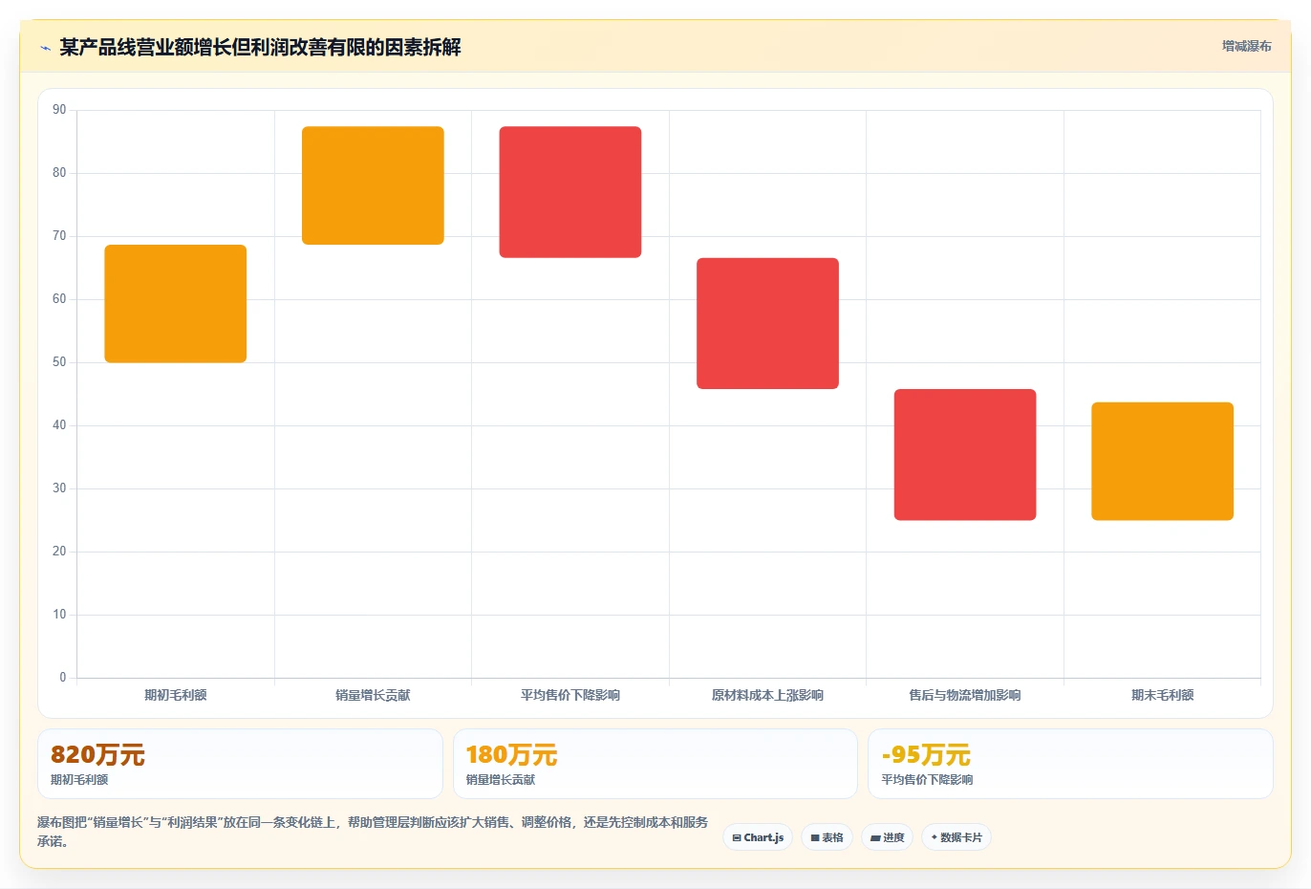
Task: Click the 原材料成本上涨影响 x-axis label
Action: pyautogui.click(x=767, y=695)
